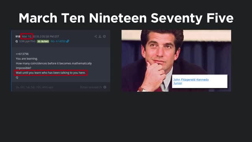Click the 8chan research board label
This screenshot has width=252, height=142.
click(91, 87)
